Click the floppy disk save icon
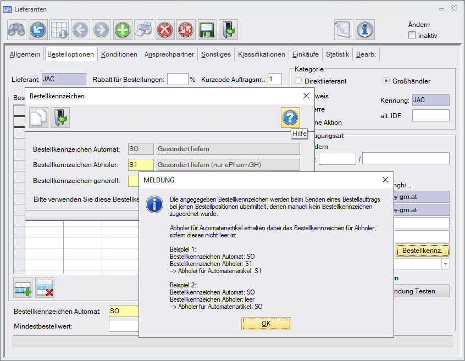Viewport: 465px width, 361px height. [207, 29]
